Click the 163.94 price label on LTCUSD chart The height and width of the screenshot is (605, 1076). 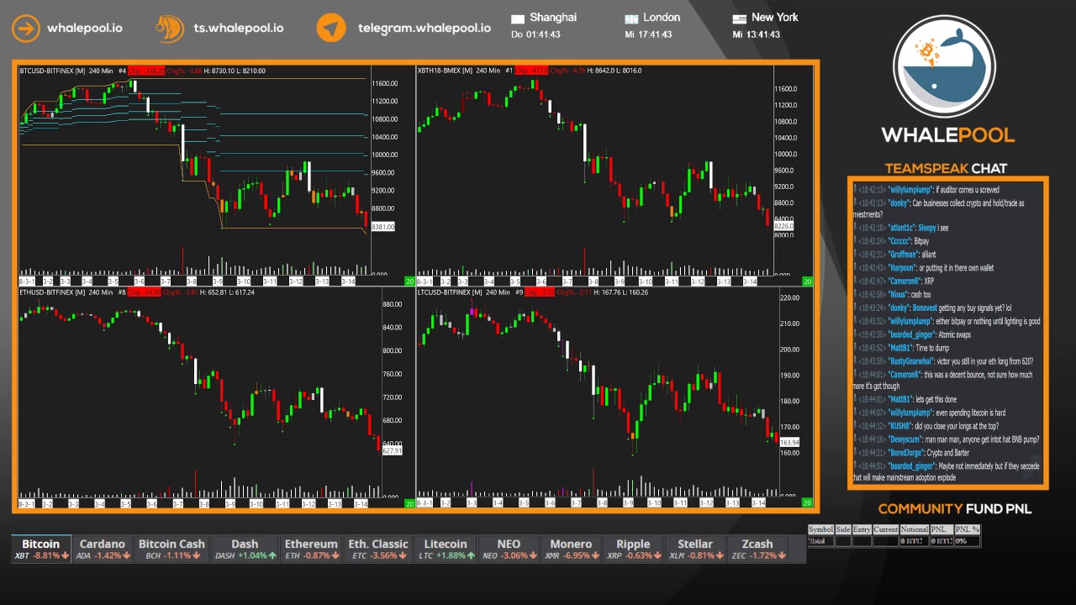(x=789, y=442)
